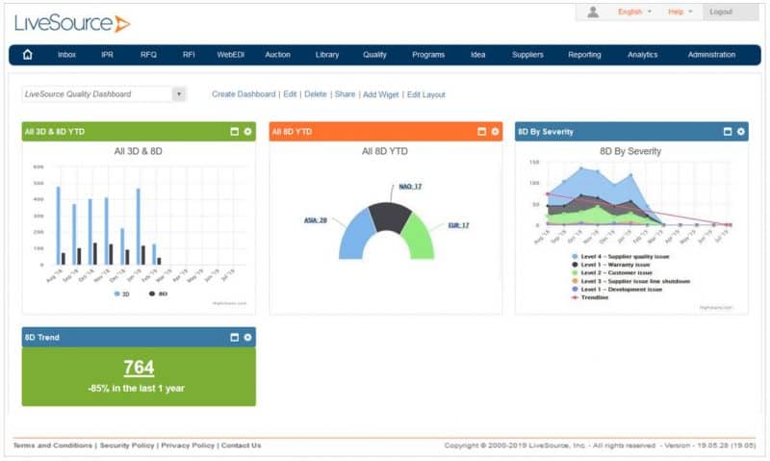Select the green EUR gauge segment
The height and width of the screenshot is (461, 770).
[420, 238]
